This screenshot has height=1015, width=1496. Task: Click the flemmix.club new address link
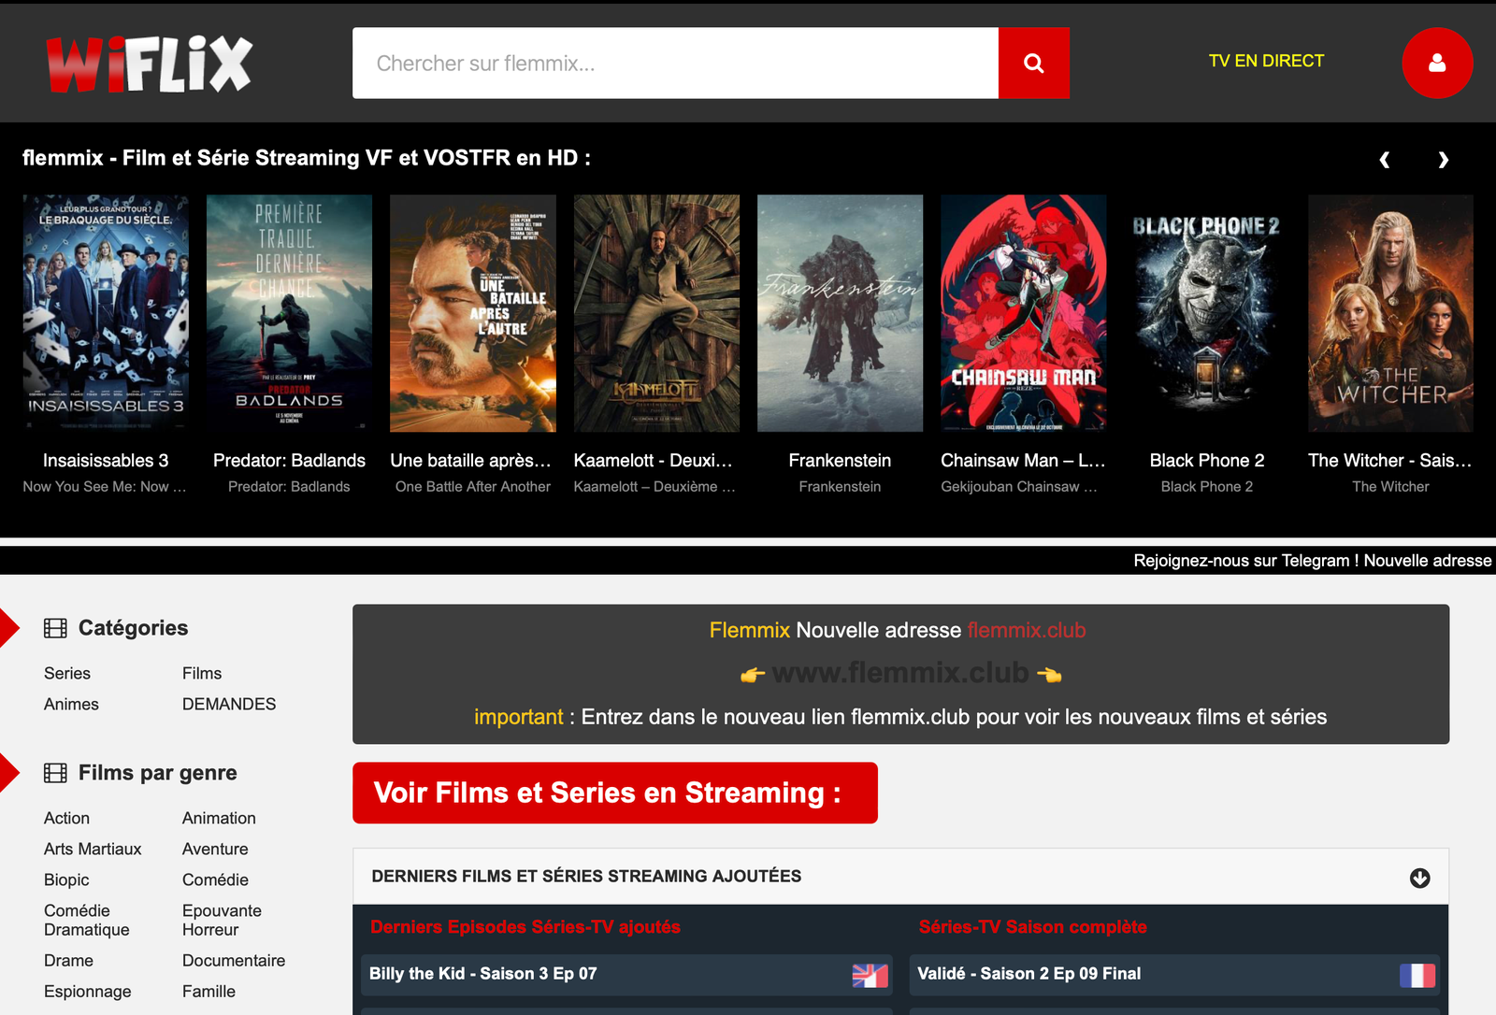pyautogui.click(x=1026, y=630)
